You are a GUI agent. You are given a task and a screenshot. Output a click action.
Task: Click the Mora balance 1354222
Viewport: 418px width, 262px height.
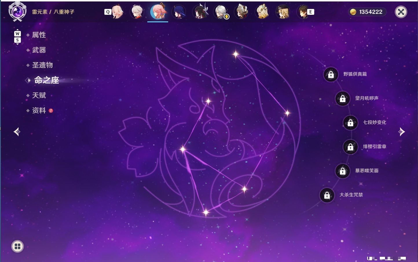click(367, 12)
